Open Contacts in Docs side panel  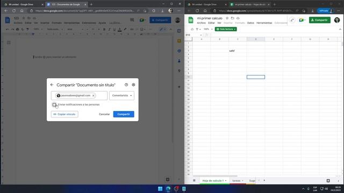[179, 61]
